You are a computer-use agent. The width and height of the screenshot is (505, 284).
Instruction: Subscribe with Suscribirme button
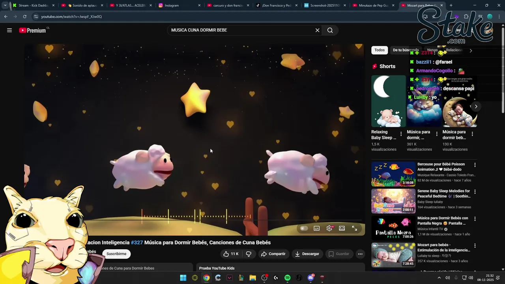pyautogui.click(x=116, y=254)
